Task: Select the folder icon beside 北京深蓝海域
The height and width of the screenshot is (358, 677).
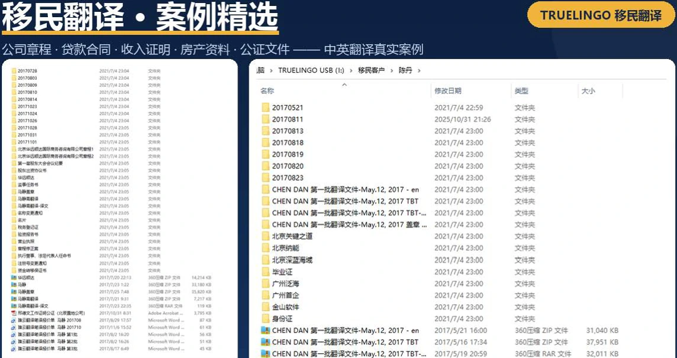Action: point(266,260)
